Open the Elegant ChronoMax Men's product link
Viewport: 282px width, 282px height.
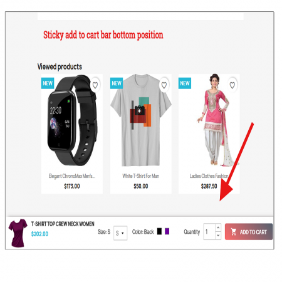click(72, 176)
